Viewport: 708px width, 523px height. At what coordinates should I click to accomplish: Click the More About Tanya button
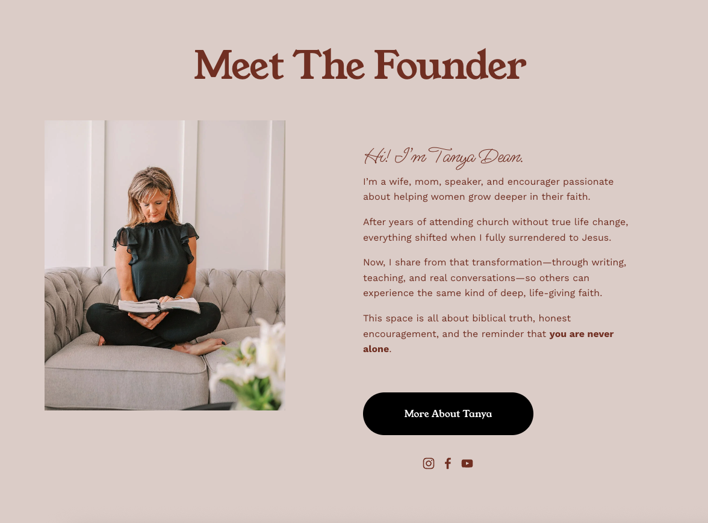(448, 413)
